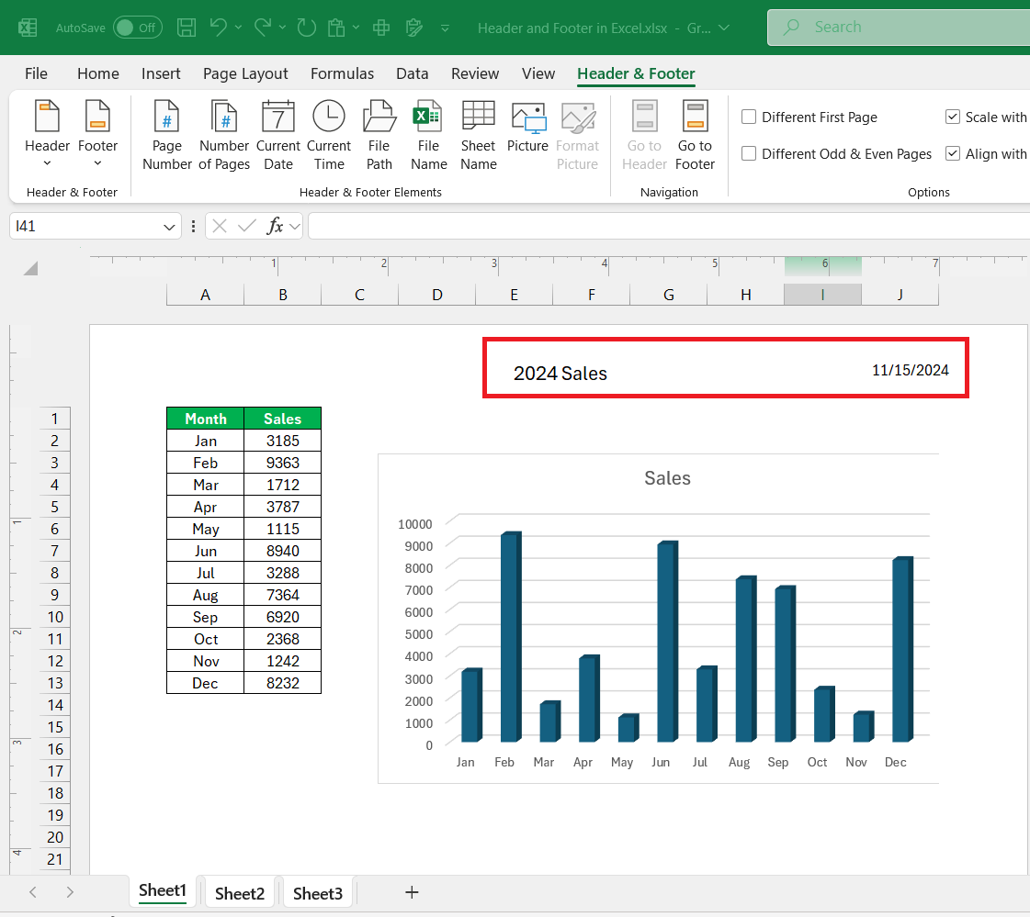Image resolution: width=1030 pixels, height=917 pixels.
Task: Click the Sales chart title
Action: [x=667, y=478]
